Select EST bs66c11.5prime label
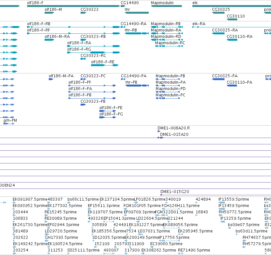 (x=83, y=199)
